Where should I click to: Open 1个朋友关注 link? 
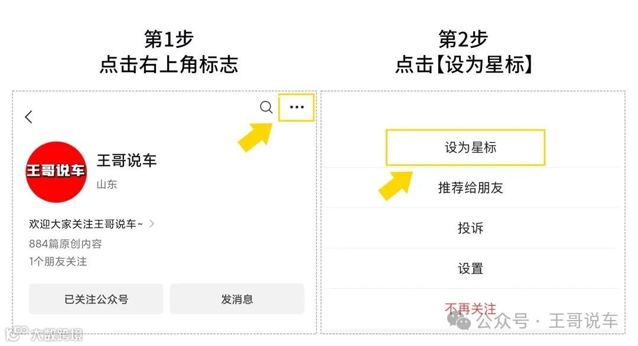click(58, 262)
